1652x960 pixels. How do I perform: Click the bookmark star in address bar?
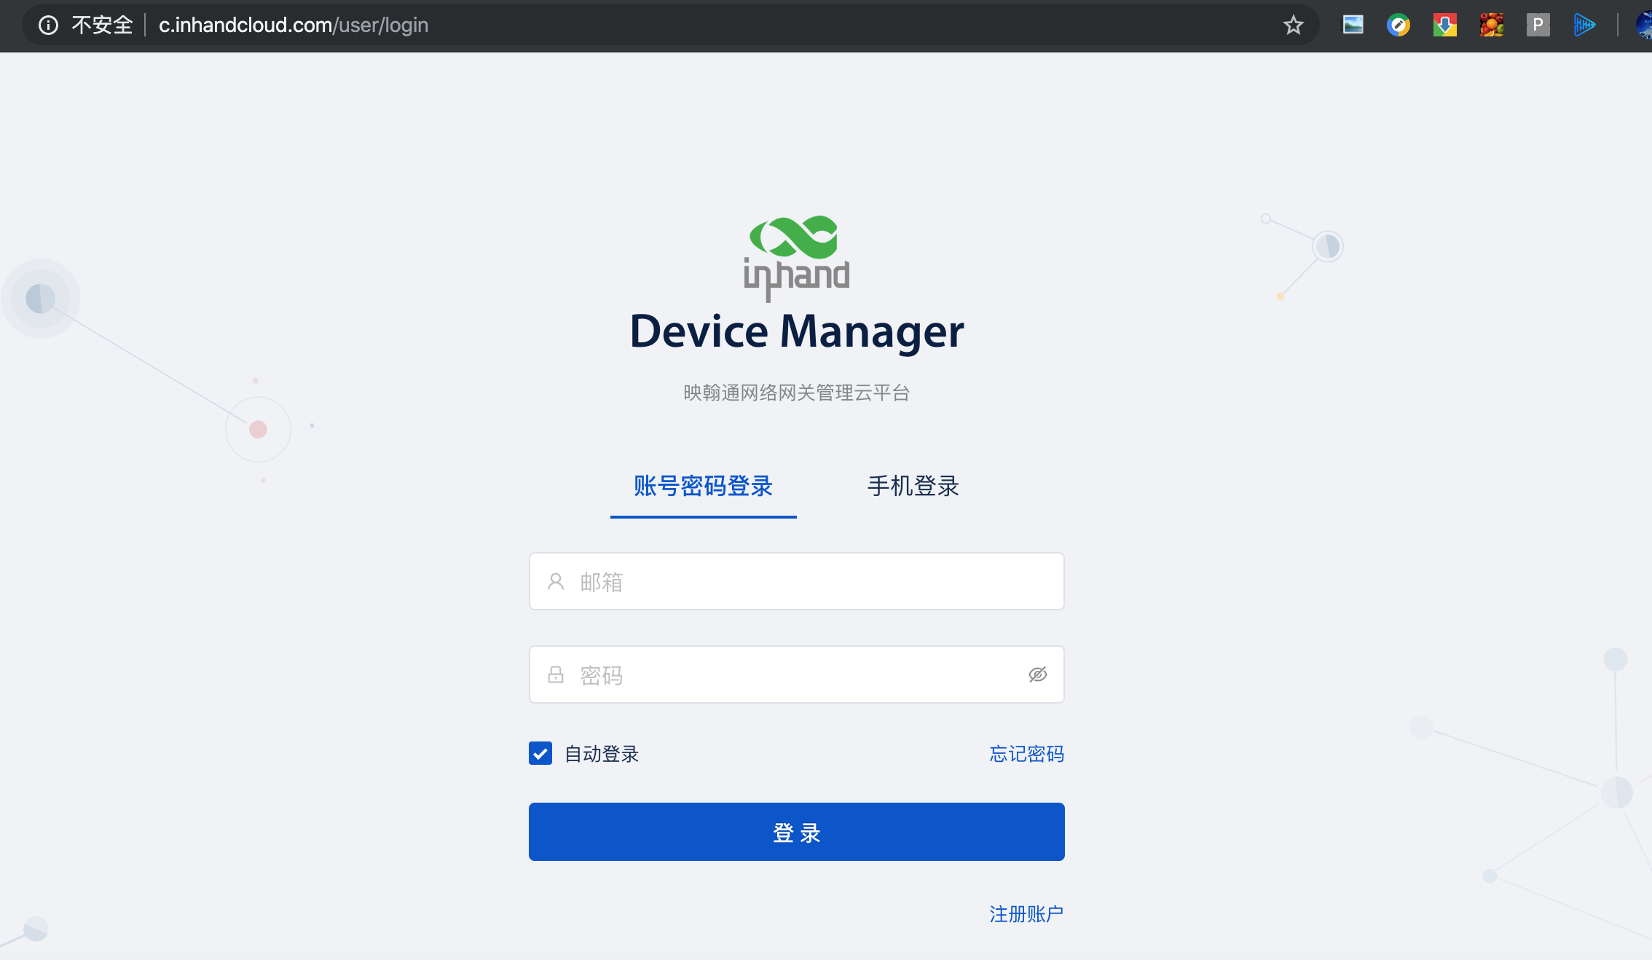[x=1293, y=25]
